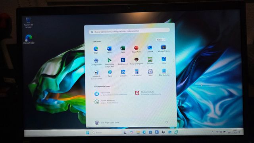Open the Paint app
This screenshot has height=143, width=254.
[110, 73]
